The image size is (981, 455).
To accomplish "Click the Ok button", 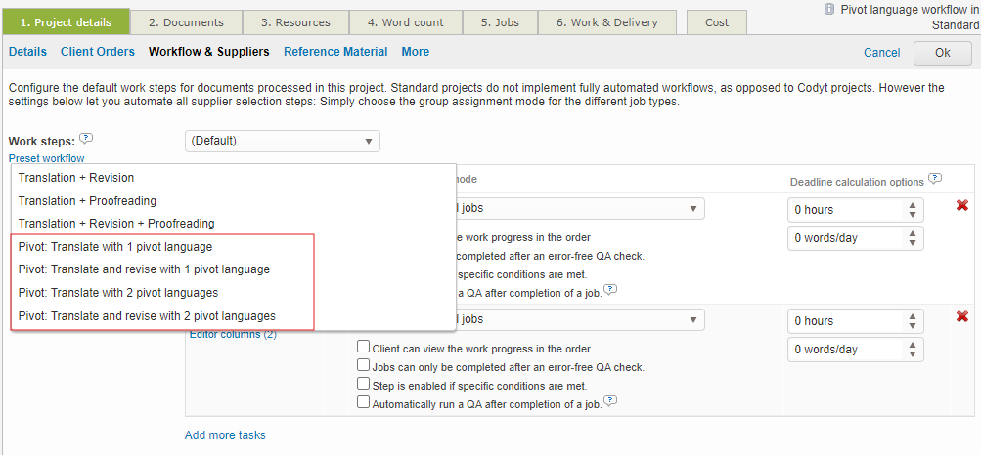I will click(942, 53).
